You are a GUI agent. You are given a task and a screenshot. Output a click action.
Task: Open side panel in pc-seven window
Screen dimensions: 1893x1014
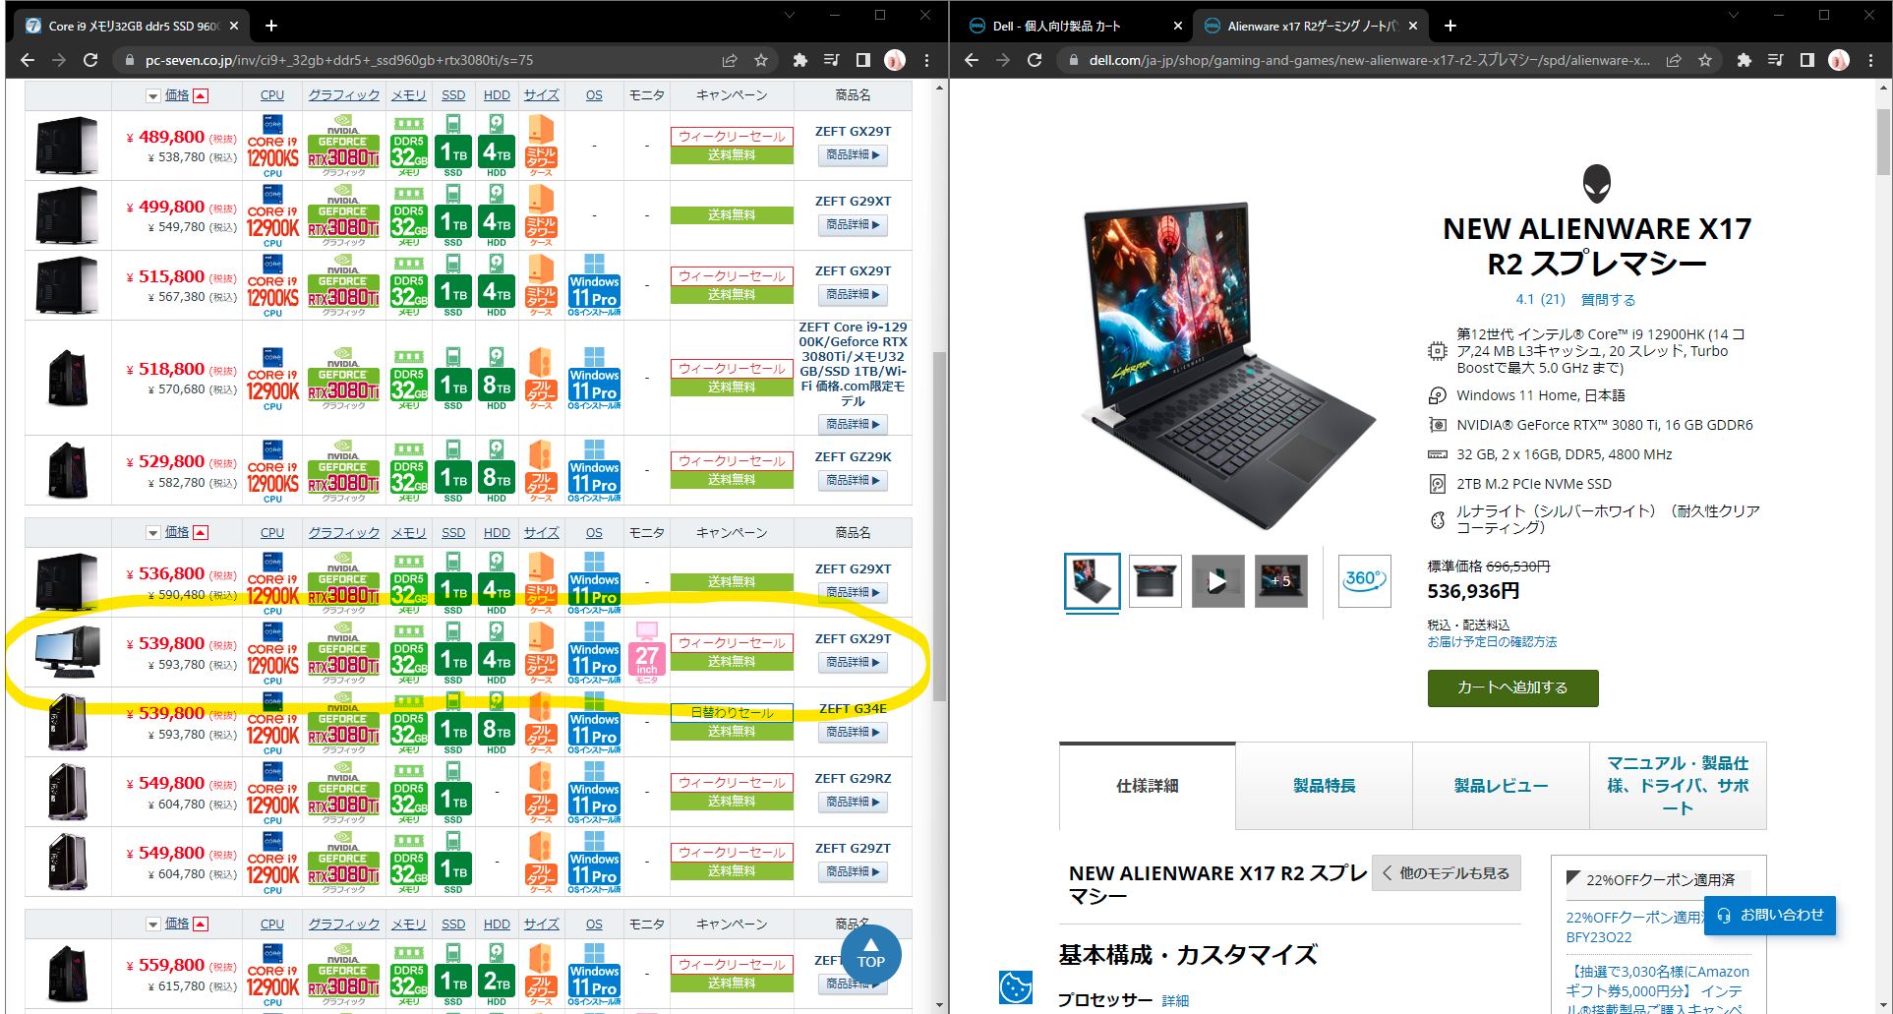coord(863,60)
